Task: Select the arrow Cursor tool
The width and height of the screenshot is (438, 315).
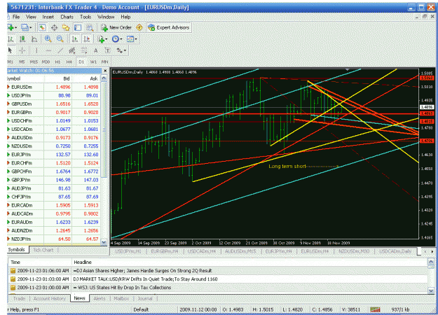Action: tap(11, 50)
